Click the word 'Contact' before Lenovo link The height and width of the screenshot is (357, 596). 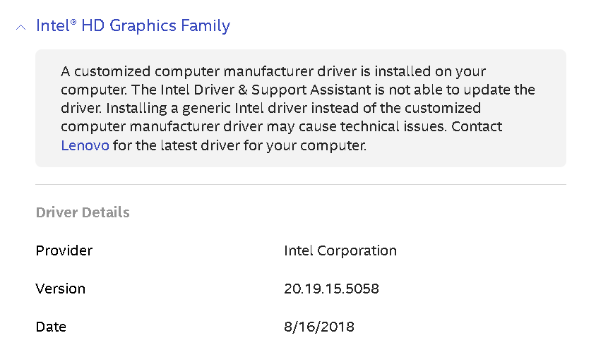pos(477,127)
